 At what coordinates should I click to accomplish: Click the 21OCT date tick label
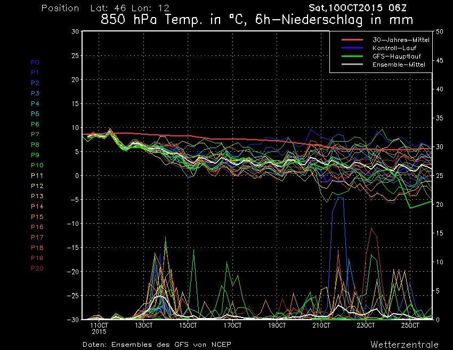click(321, 325)
